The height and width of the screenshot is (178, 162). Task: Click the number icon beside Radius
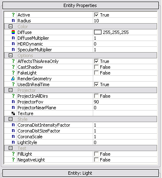pyautogui.click(x=13, y=21)
